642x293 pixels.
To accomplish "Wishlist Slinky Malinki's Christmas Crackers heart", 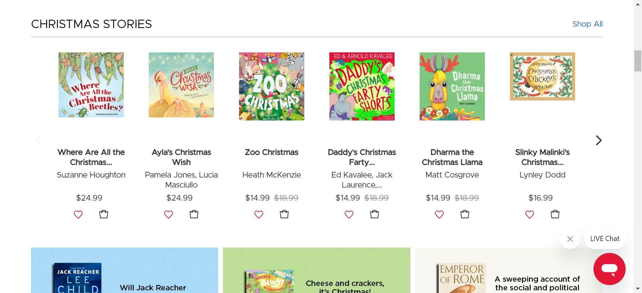I will [x=530, y=214].
